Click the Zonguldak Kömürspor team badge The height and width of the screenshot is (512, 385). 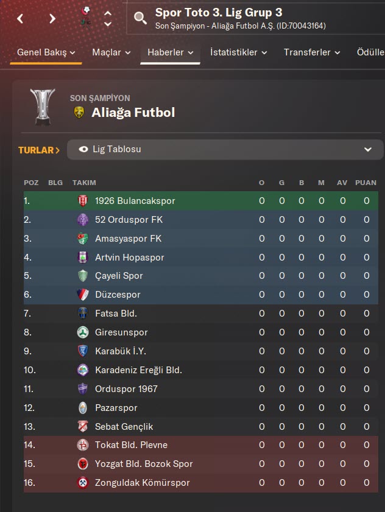click(83, 483)
